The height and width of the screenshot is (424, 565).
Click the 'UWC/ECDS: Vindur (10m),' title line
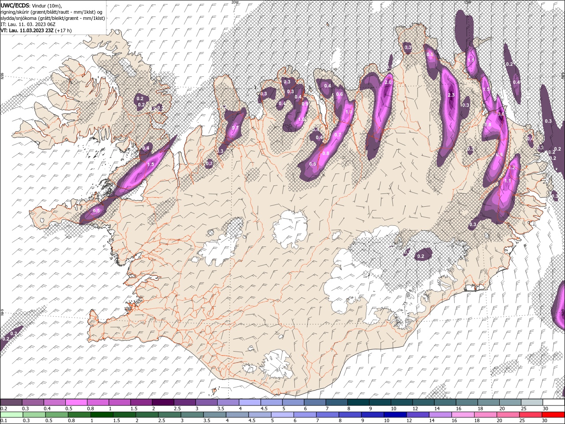pyautogui.click(x=31, y=5)
